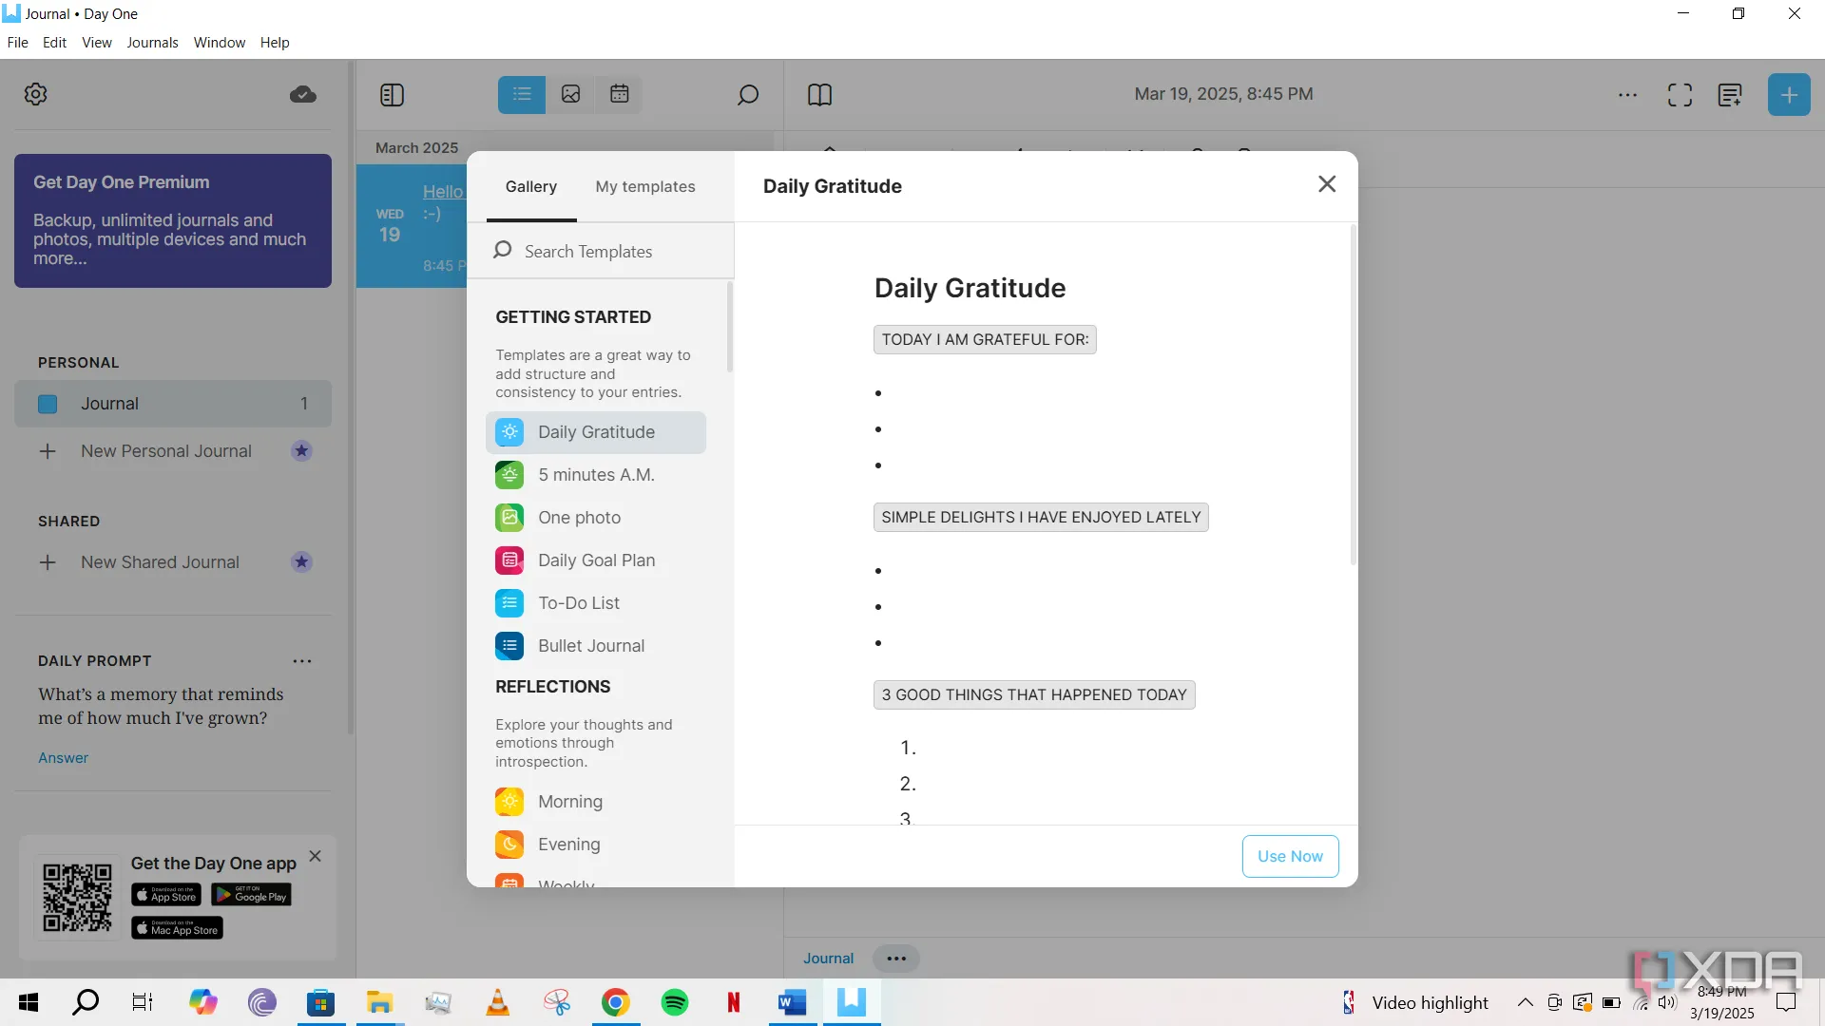The width and height of the screenshot is (1825, 1026).
Task: Click the Day One taskbar icon
Action: coord(852,1002)
